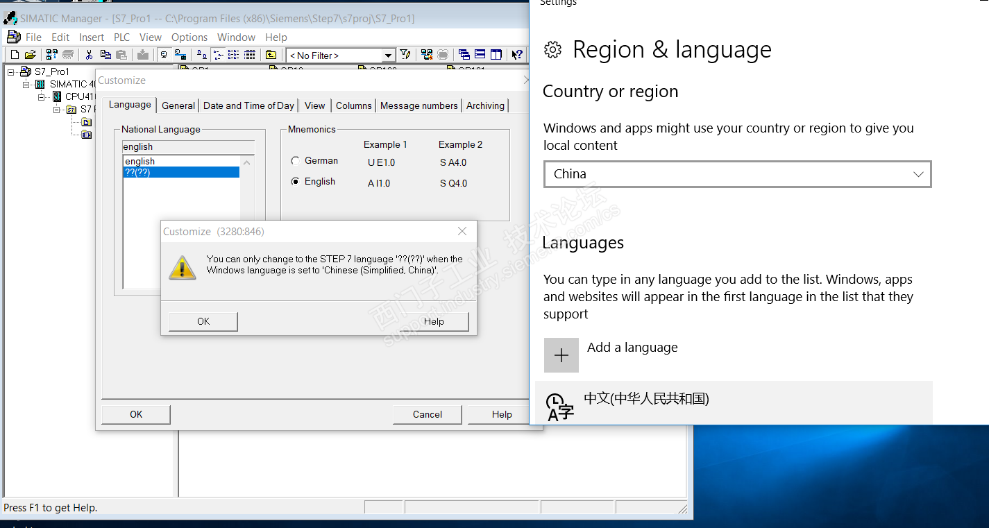Click the Open Project folder icon
This screenshot has width=989, height=528.
click(x=30, y=55)
